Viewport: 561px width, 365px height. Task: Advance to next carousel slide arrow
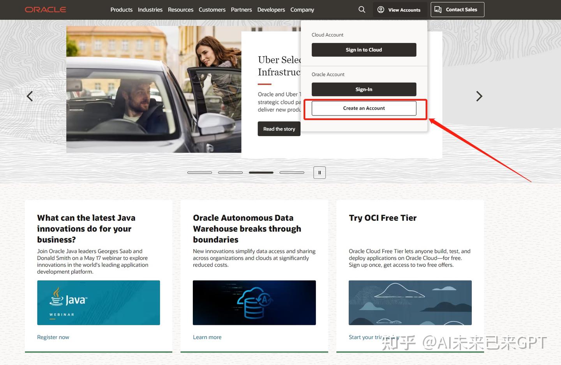tap(479, 96)
